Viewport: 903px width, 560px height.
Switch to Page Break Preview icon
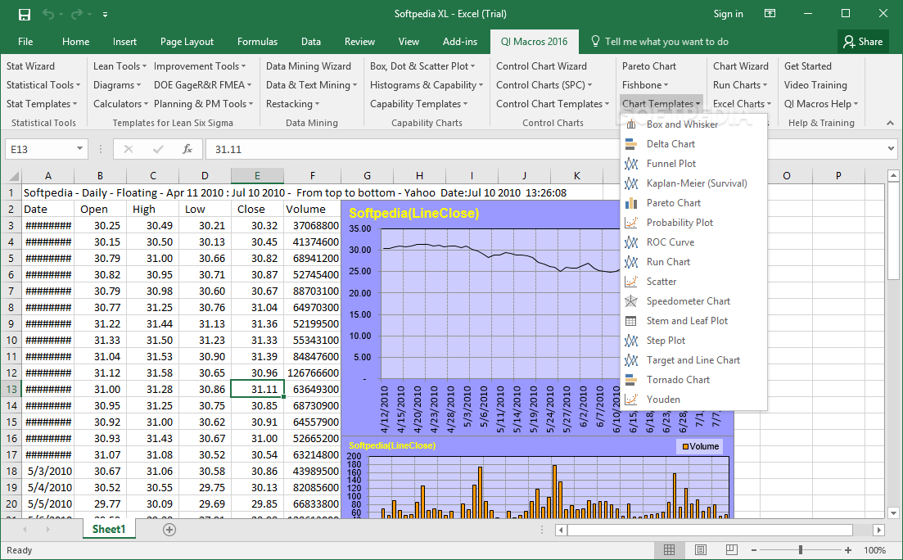[731, 550]
